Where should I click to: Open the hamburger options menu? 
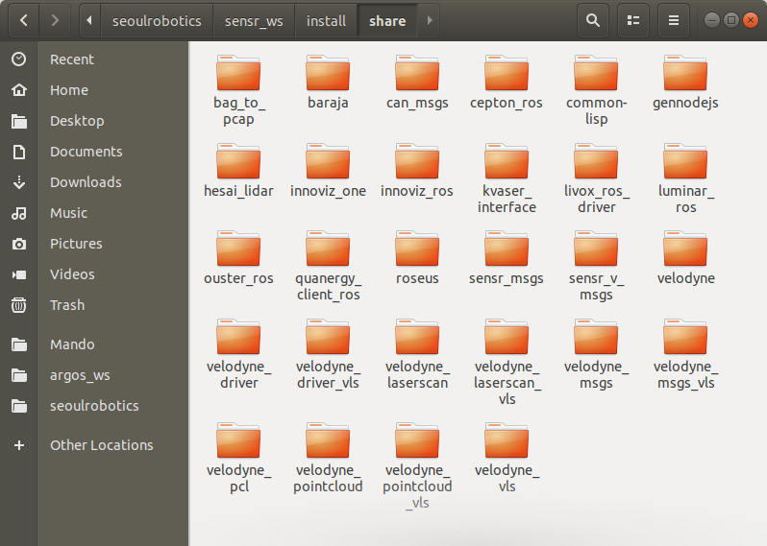pyautogui.click(x=674, y=20)
